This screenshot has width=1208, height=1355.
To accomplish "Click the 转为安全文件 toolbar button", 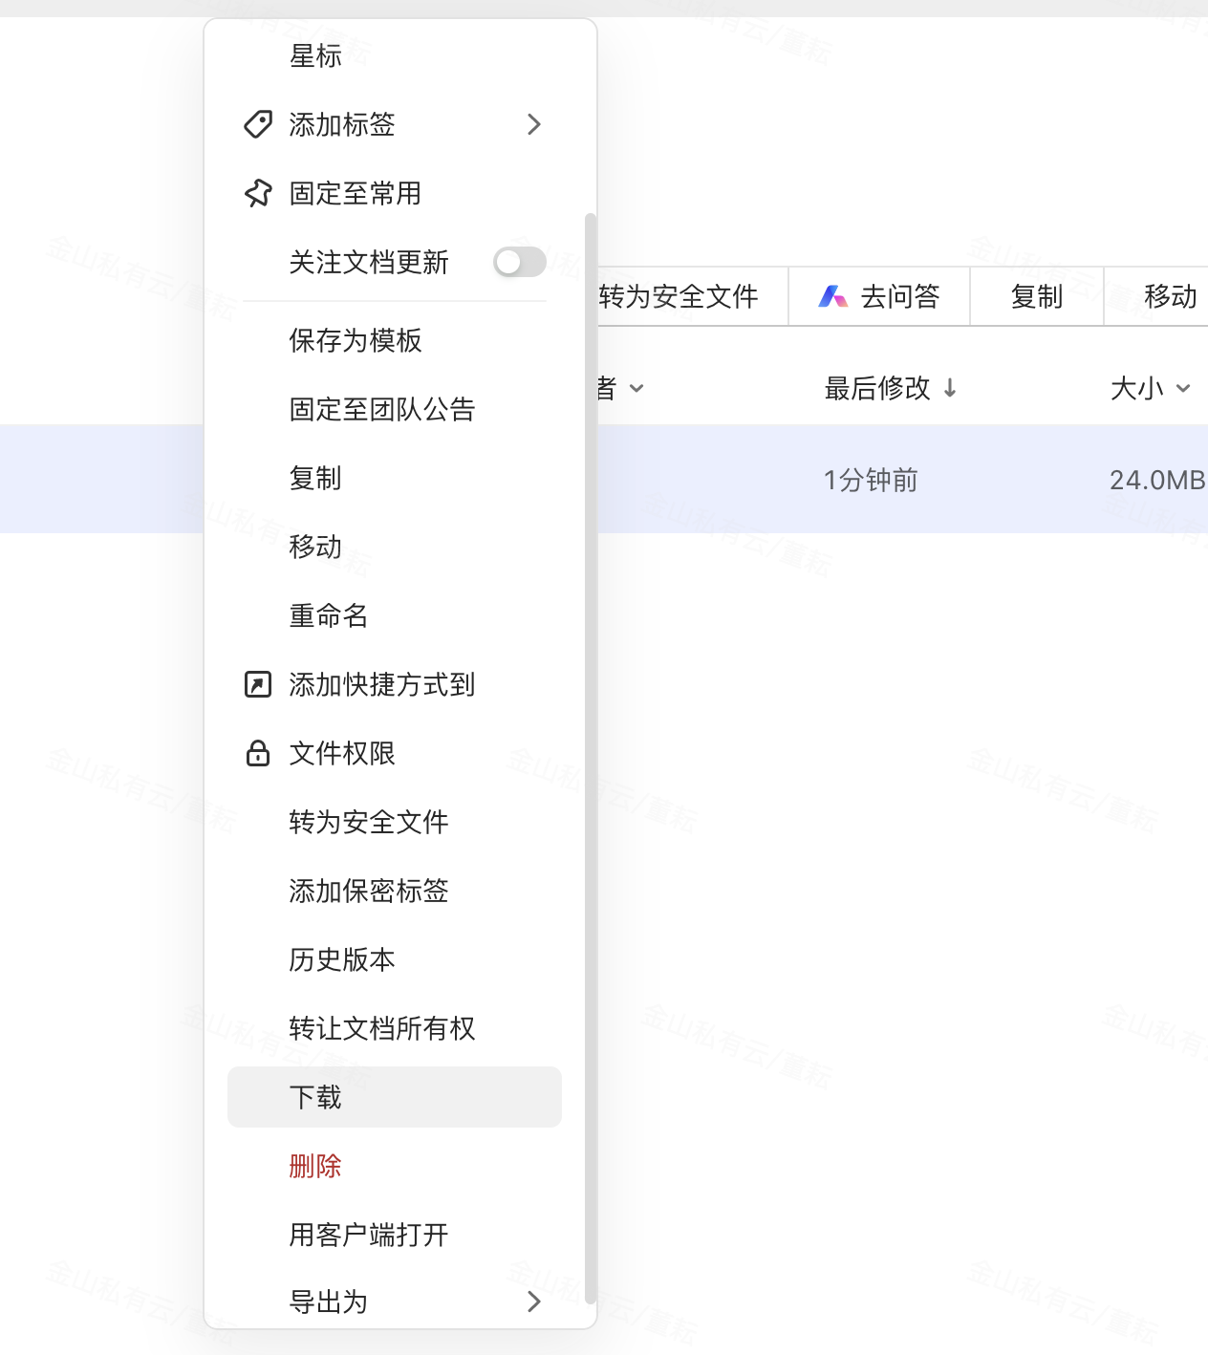I will point(692,297).
